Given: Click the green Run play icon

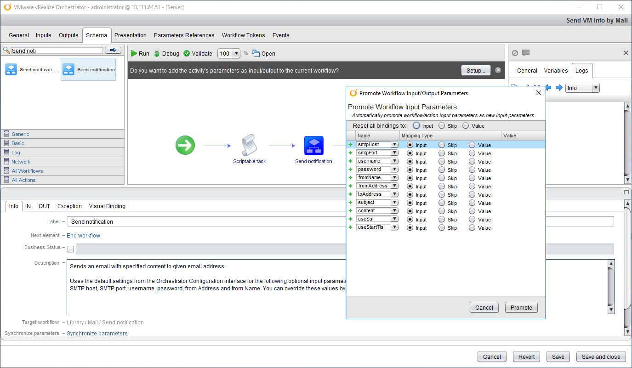Looking at the screenshot, I should (x=134, y=53).
